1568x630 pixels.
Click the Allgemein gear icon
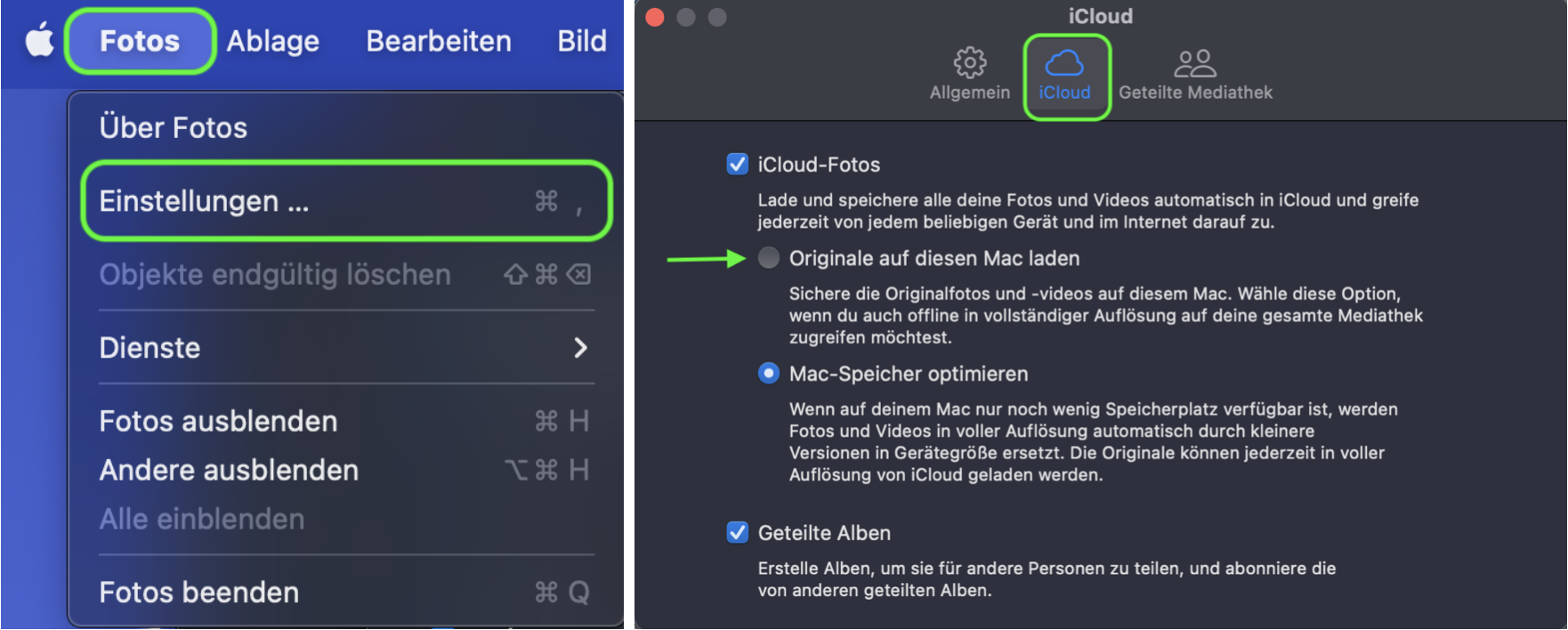click(x=969, y=62)
